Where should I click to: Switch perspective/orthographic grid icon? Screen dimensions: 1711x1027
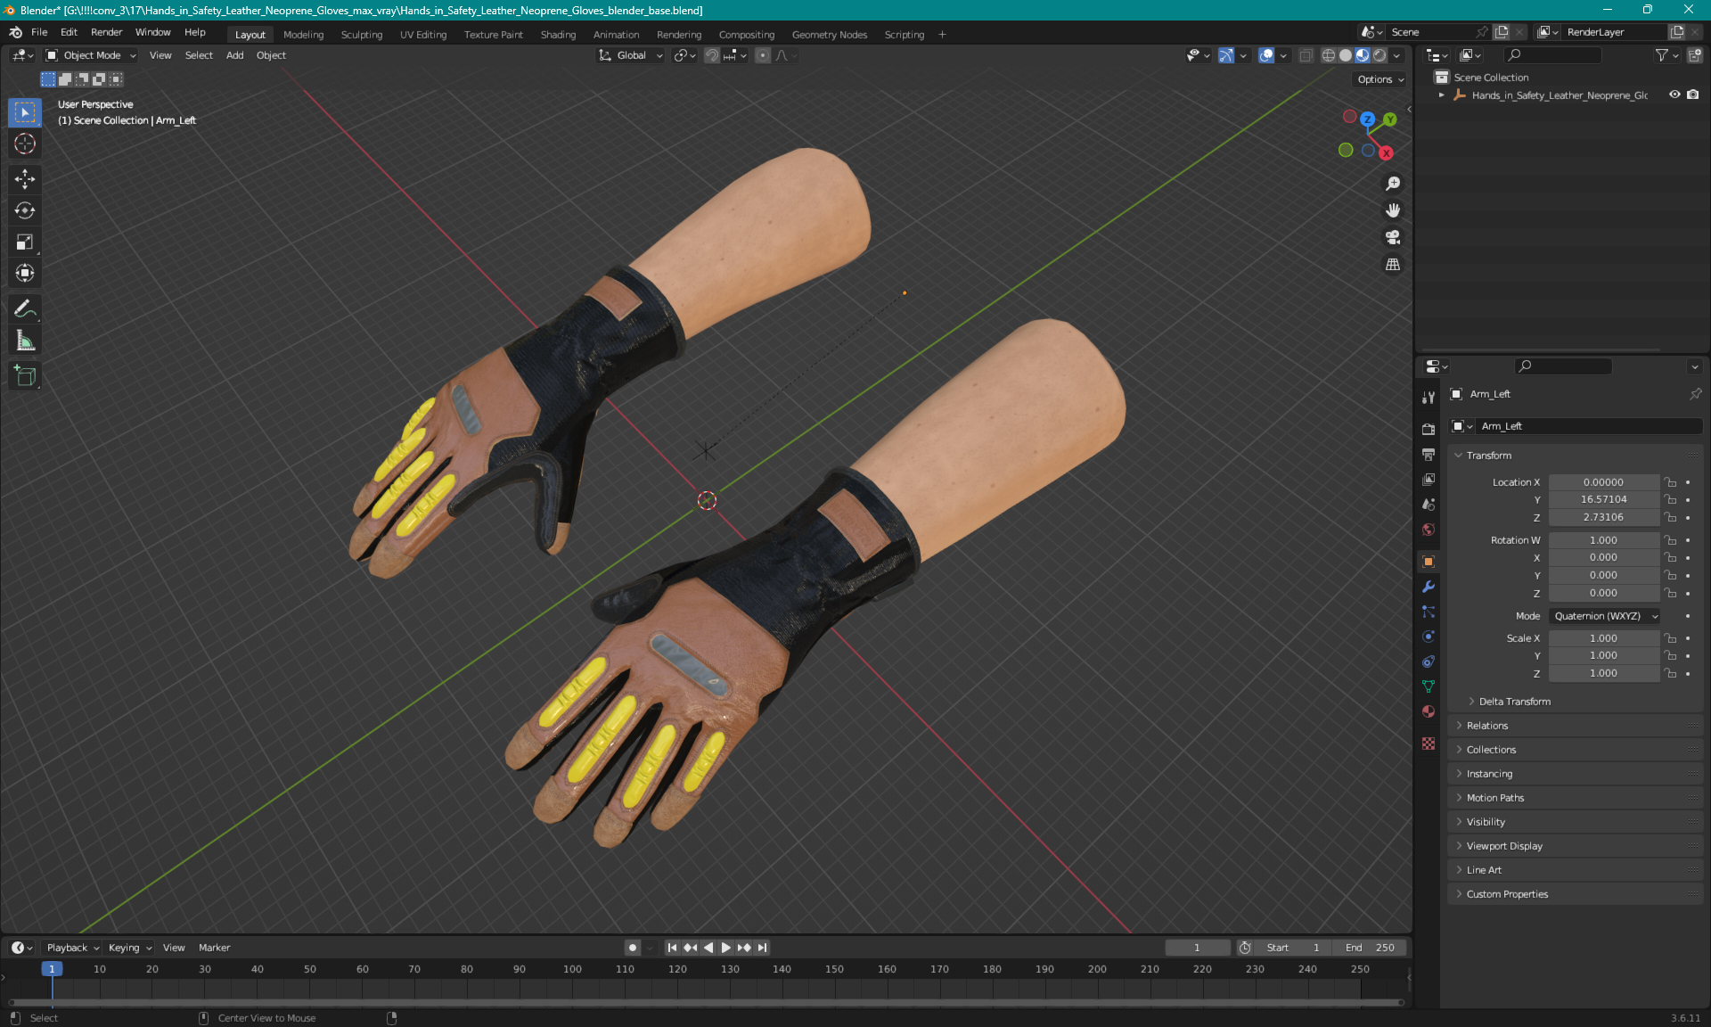[x=1393, y=265]
